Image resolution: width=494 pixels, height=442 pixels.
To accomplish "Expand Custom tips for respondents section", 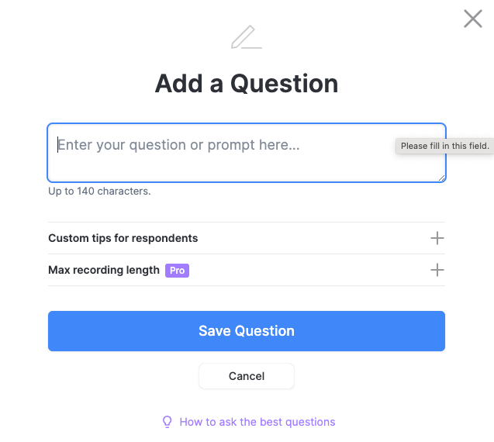I will [123, 238].
